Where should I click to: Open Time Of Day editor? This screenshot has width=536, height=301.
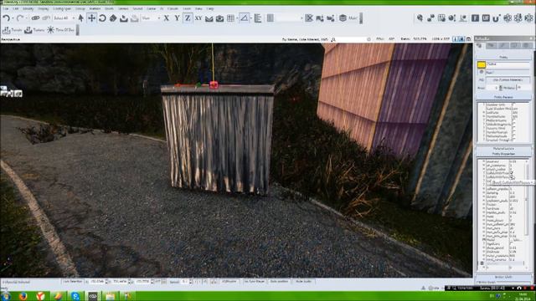point(61,30)
